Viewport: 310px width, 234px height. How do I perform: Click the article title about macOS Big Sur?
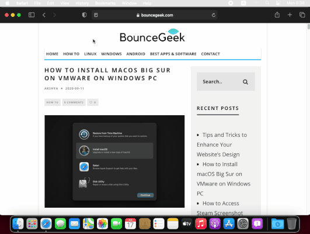point(107,74)
